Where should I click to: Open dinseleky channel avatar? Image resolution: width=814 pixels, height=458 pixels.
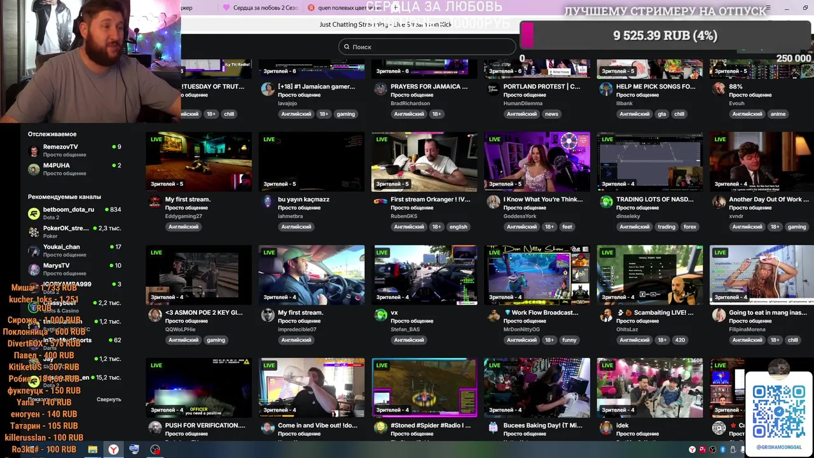pyautogui.click(x=606, y=202)
